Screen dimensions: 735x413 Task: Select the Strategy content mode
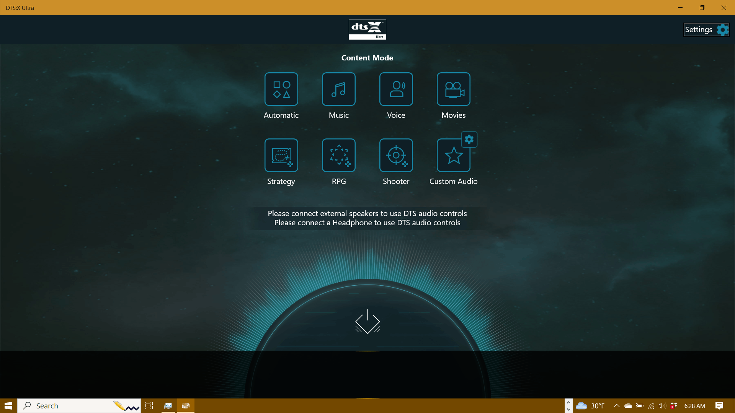[281, 155]
